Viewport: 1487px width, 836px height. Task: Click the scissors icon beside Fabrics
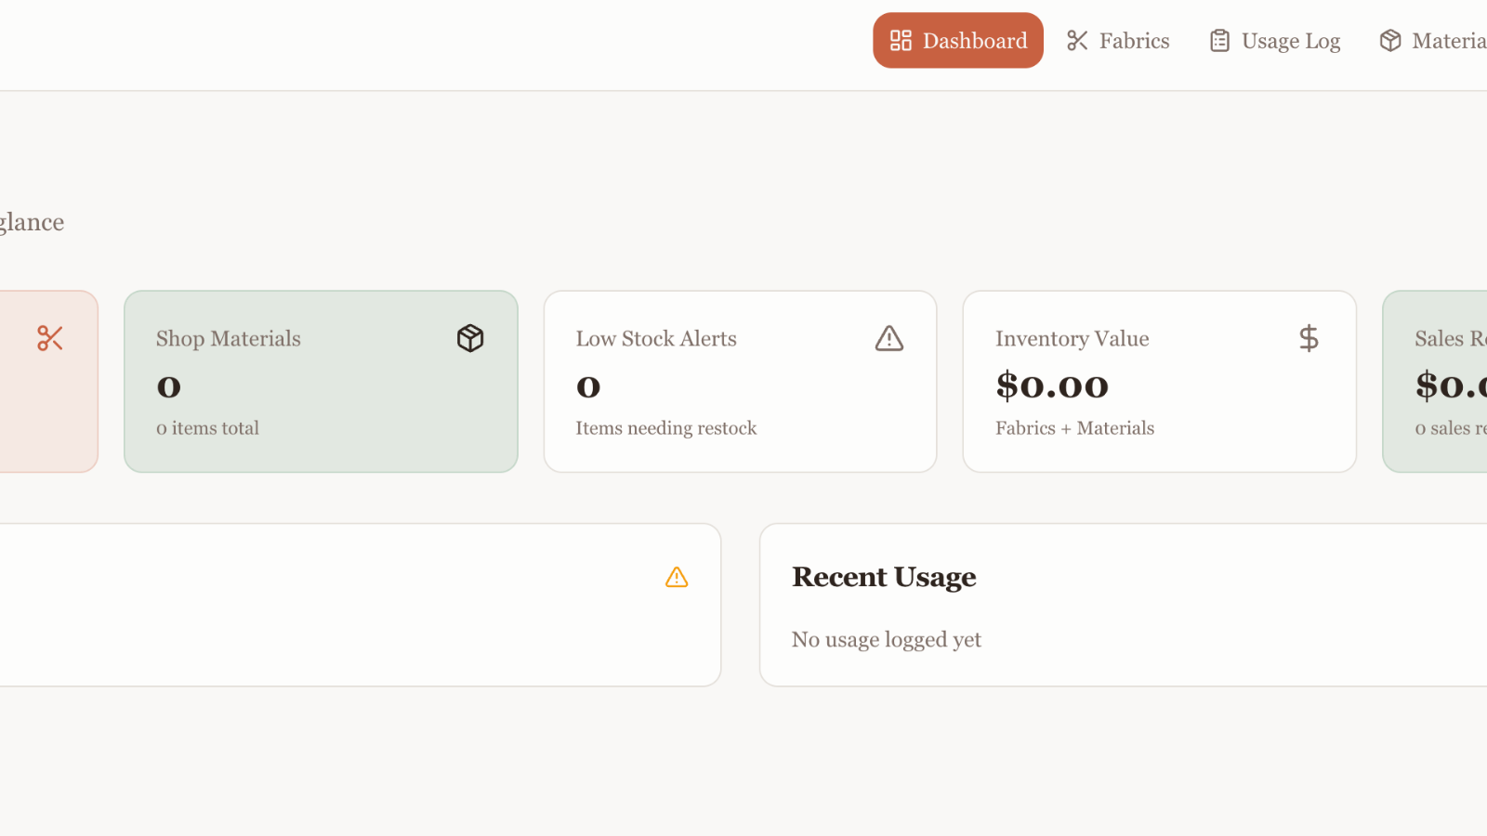[1077, 41]
